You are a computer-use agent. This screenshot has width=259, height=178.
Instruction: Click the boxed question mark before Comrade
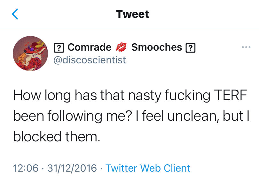tap(59, 48)
